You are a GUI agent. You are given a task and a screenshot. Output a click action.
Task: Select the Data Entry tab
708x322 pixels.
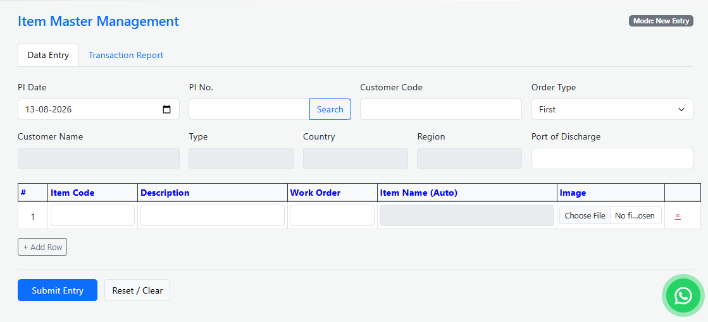coord(48,55)
